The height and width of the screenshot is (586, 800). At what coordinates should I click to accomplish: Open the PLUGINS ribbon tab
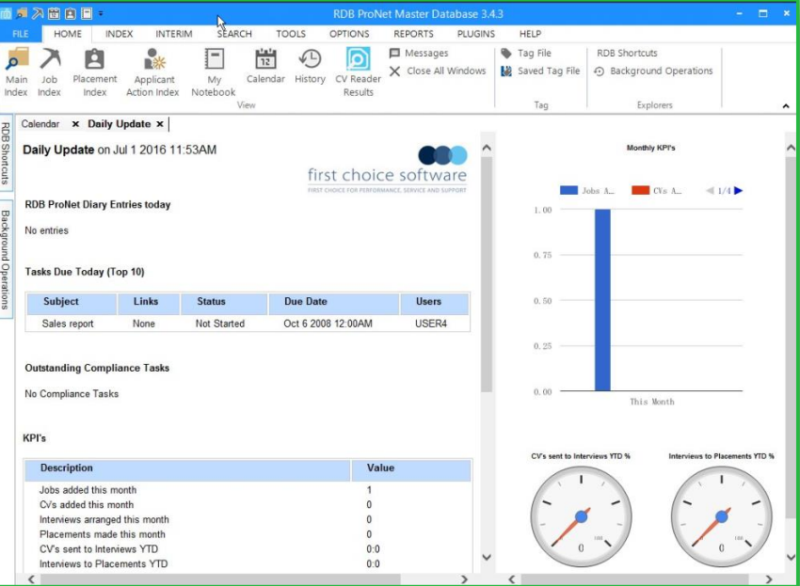click(x=475, y=34)
